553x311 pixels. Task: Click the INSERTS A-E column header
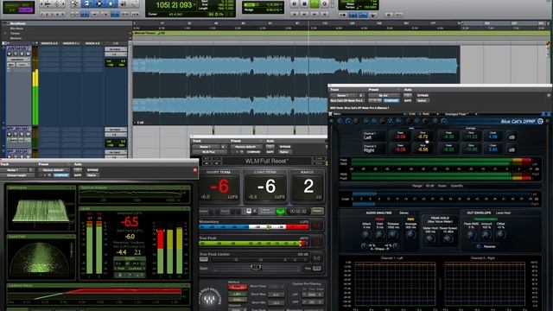point(49,43)
